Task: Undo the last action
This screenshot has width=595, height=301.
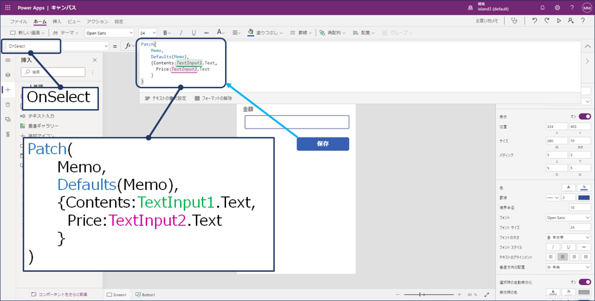Action: (x=535, y=21)
